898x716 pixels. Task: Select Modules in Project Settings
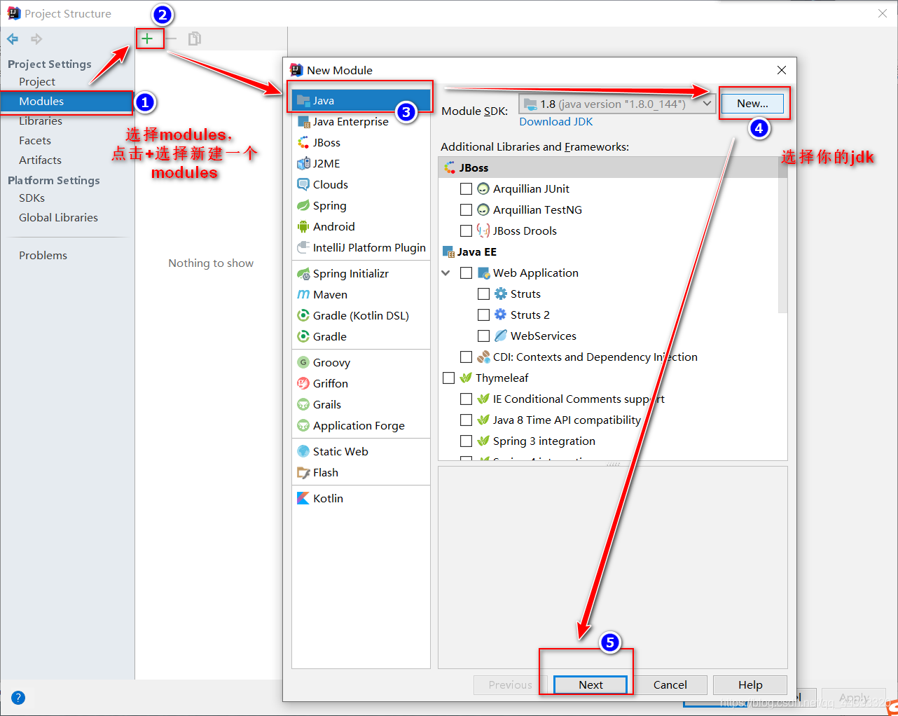tap(67, 102)
